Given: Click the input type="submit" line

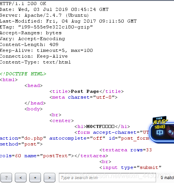Looking at the screenshot, I should pos(130,167).
